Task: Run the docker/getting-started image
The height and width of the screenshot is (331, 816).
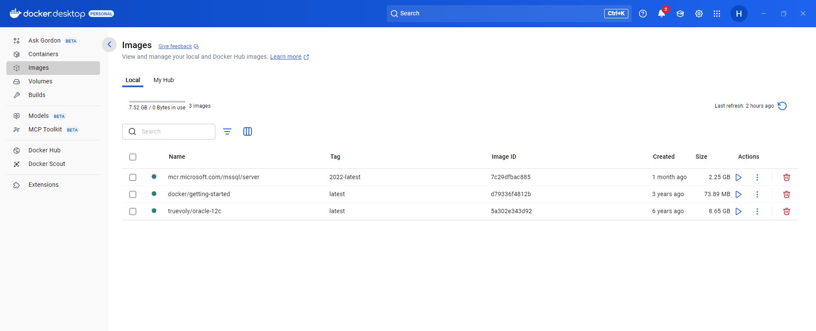Action: coord(739,194)
